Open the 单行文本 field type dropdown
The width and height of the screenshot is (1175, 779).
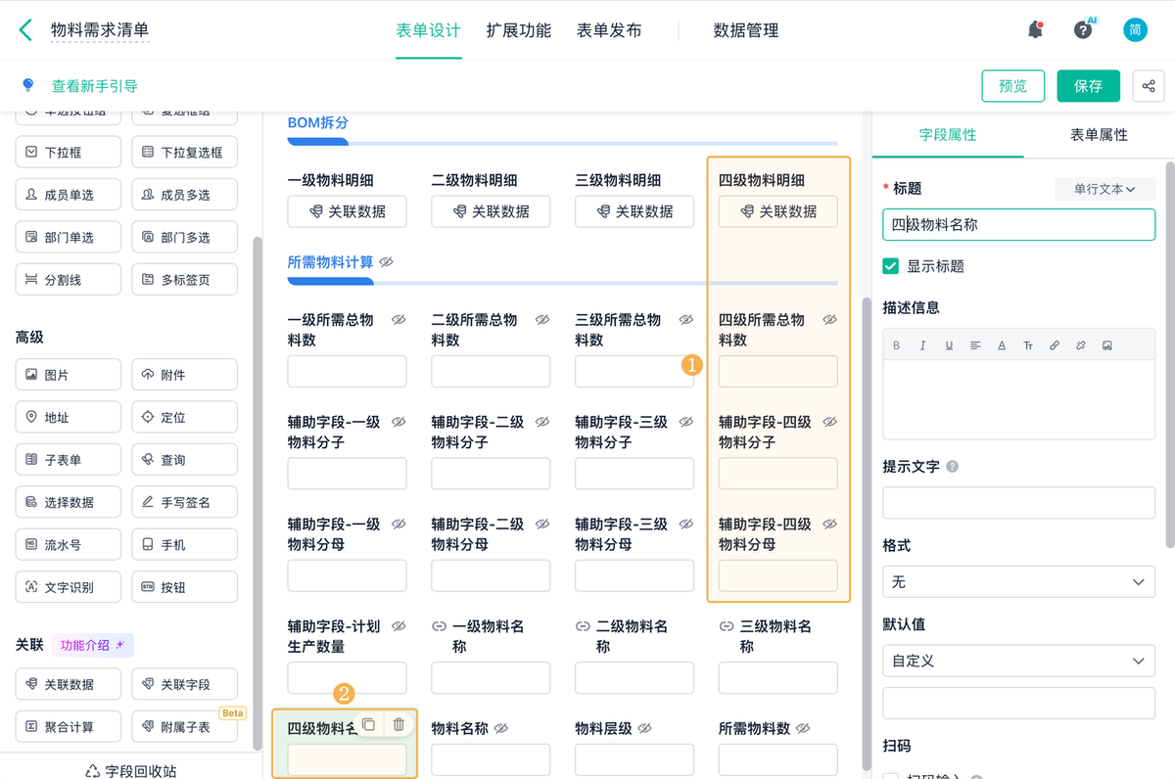(1104, 189)
